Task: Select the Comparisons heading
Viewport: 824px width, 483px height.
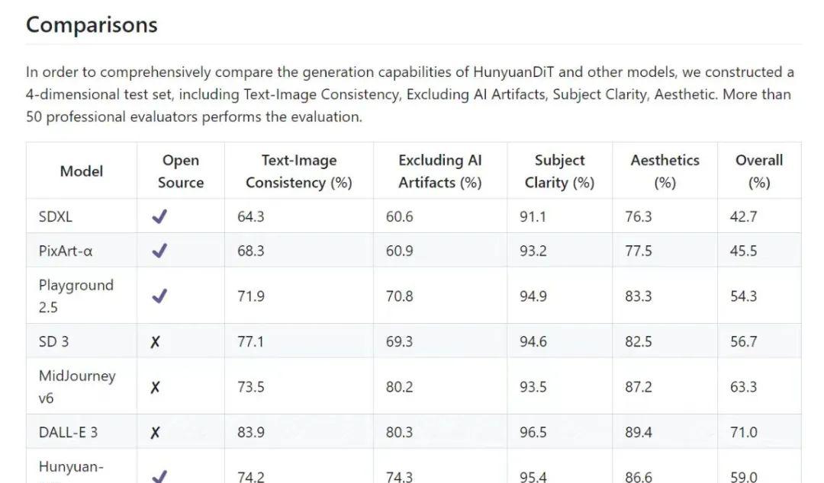Action: coord(92,25)
